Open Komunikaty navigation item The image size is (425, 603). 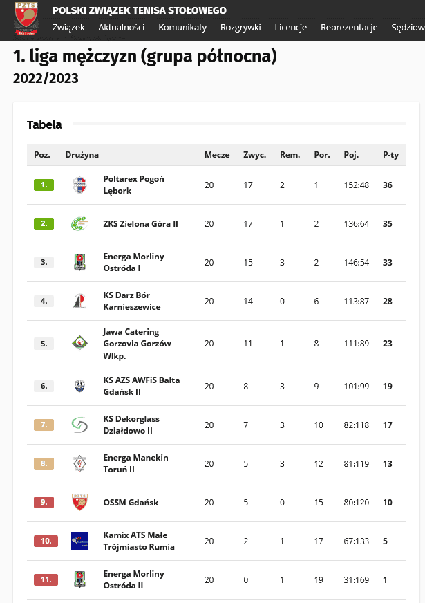[x=182, y=27]
